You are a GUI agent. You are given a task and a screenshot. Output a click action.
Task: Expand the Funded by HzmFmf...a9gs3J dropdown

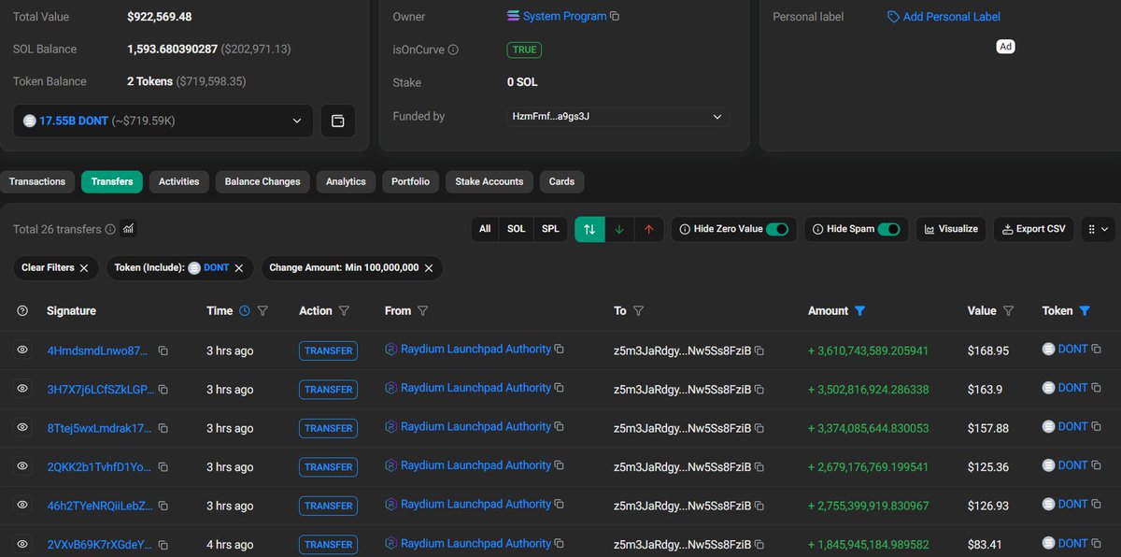616,117
